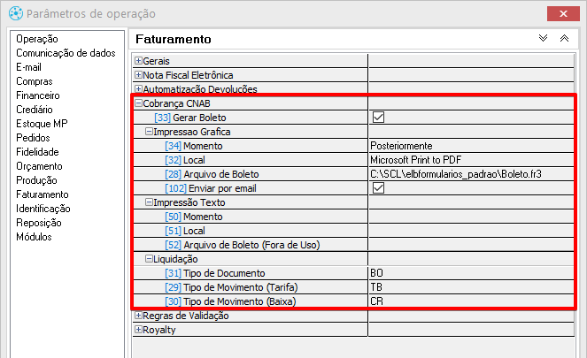Screen dimensions: 587x358
Task: Collapse the Impressão Texto group
Action: pyautogui.click(x=149, y=202)
